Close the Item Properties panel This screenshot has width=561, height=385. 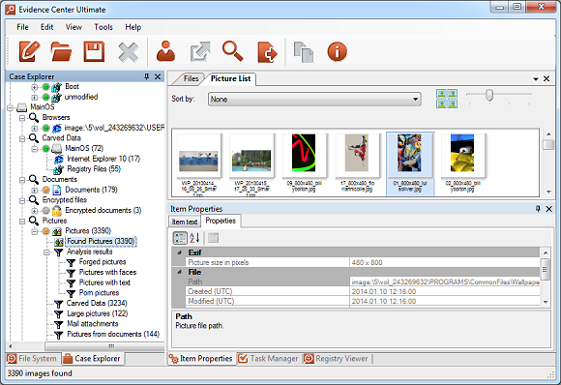pos(548,209)
